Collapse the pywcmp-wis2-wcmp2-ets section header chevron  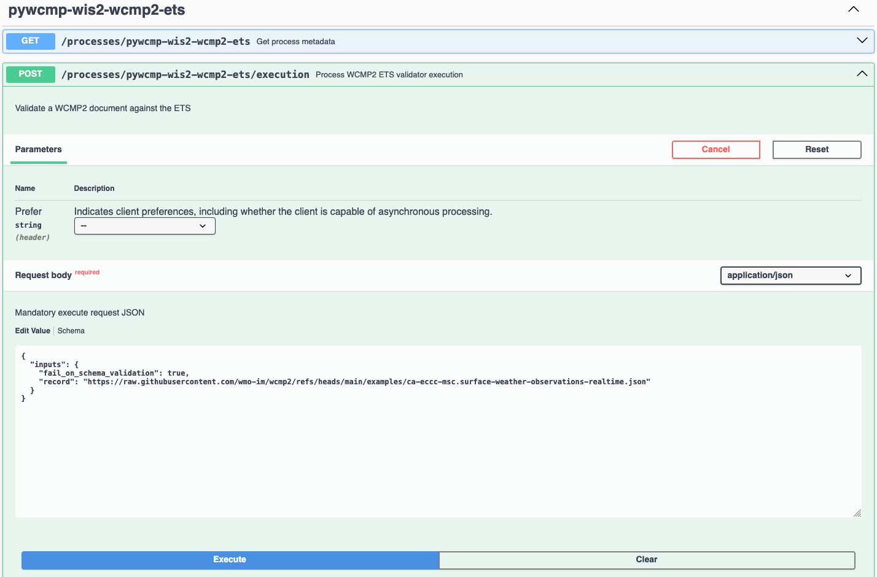[853, 9]
